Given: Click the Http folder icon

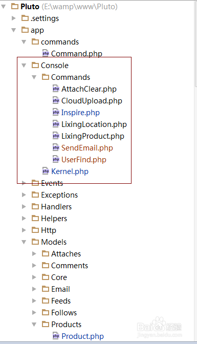Looking at the screenshot, I should coord(35,230).
